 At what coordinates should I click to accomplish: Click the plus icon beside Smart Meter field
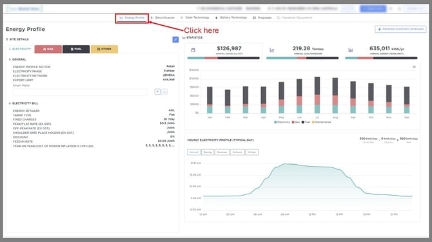[157, 91]
